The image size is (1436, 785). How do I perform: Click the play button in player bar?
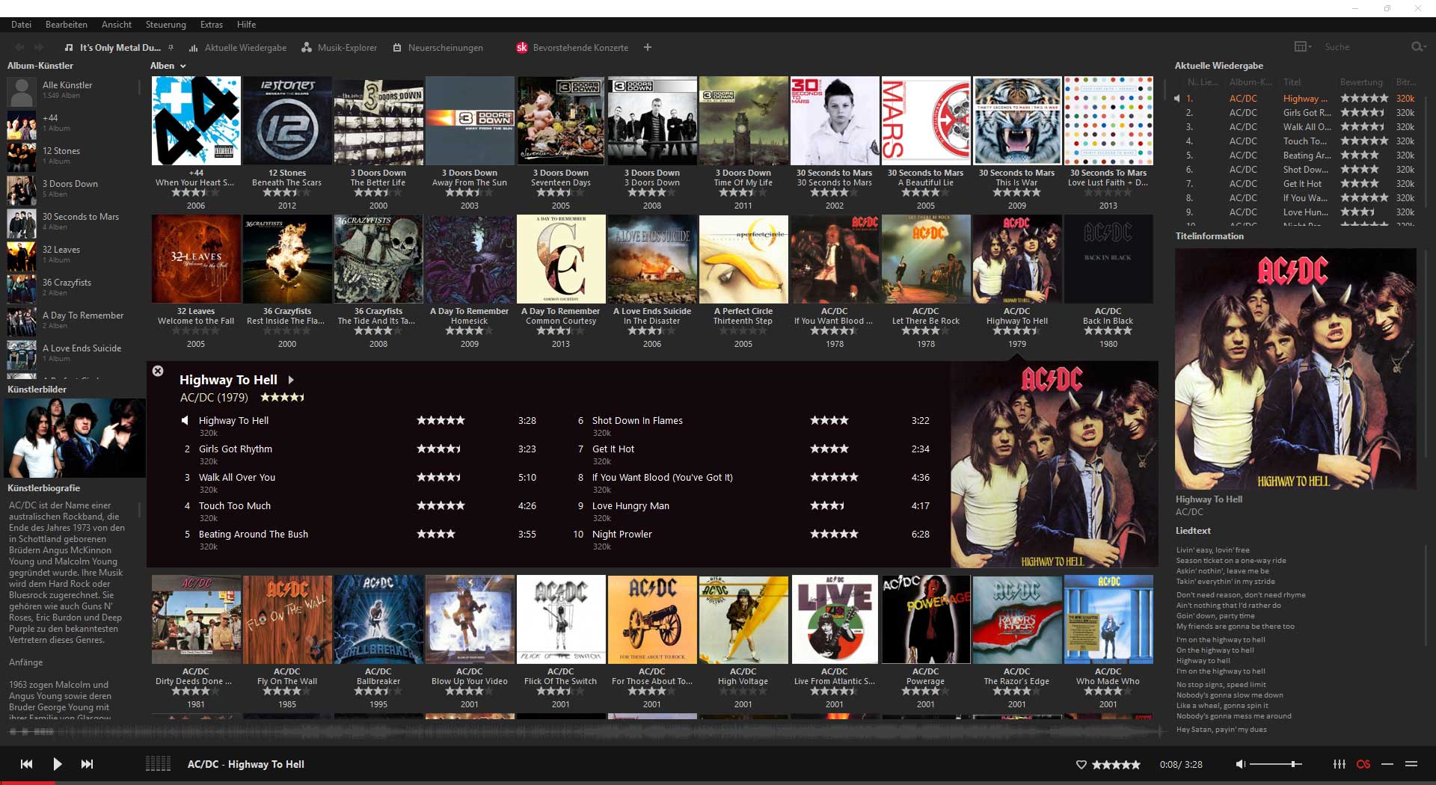pos(58,764)
